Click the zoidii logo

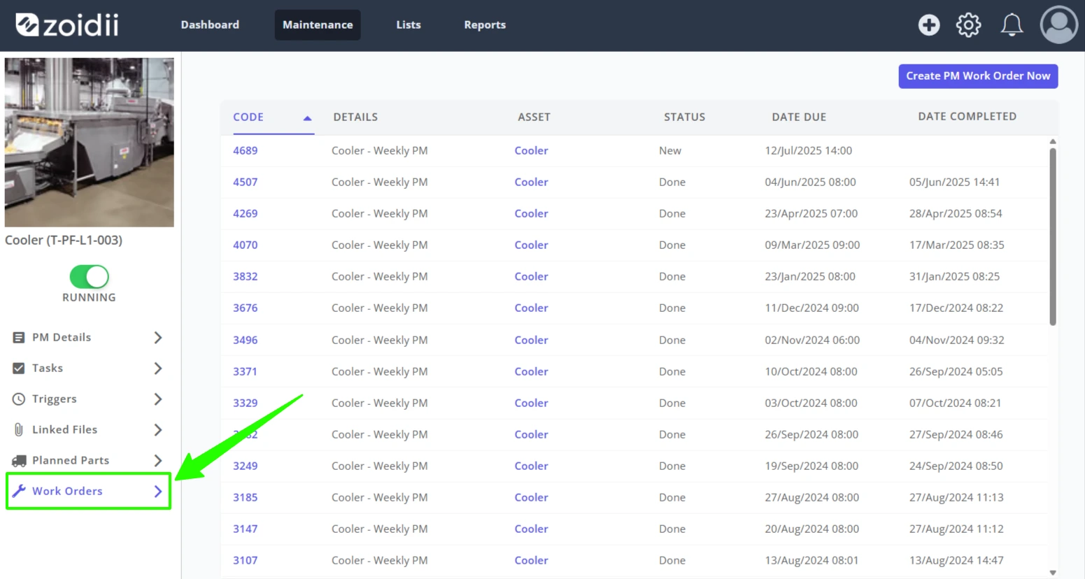pyautogui.click(x=67, y=25)
